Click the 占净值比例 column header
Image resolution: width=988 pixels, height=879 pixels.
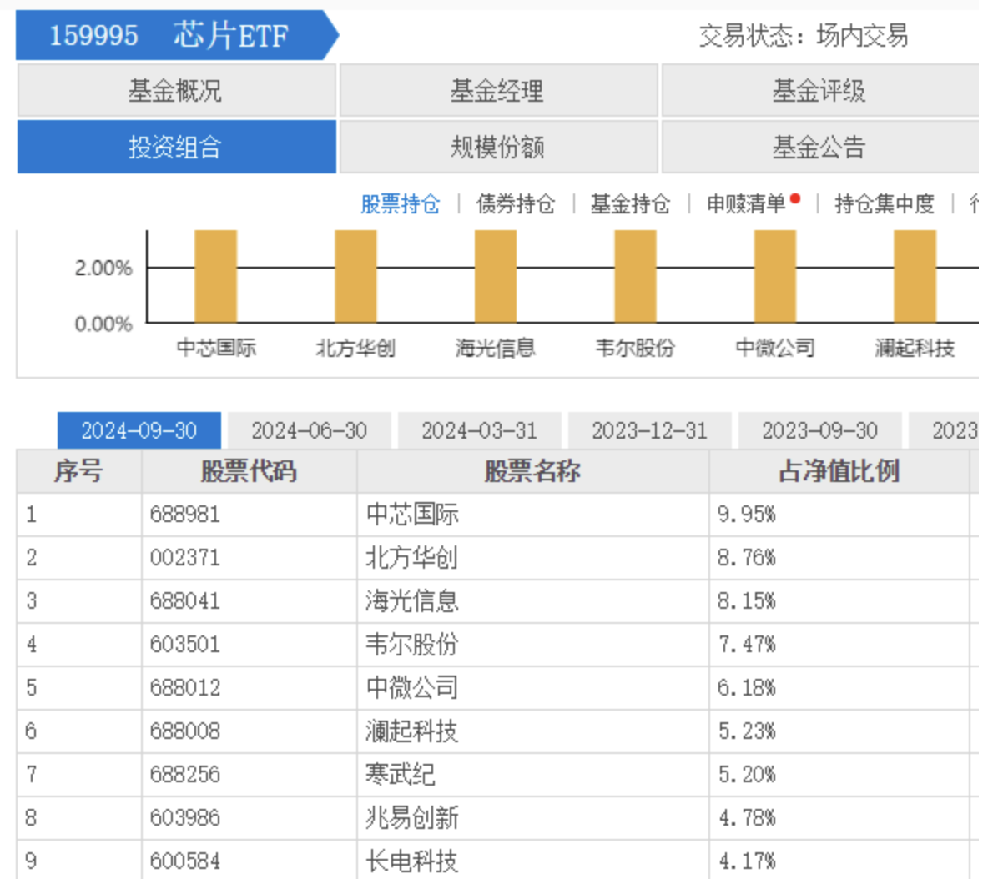[x=839, y=471]
